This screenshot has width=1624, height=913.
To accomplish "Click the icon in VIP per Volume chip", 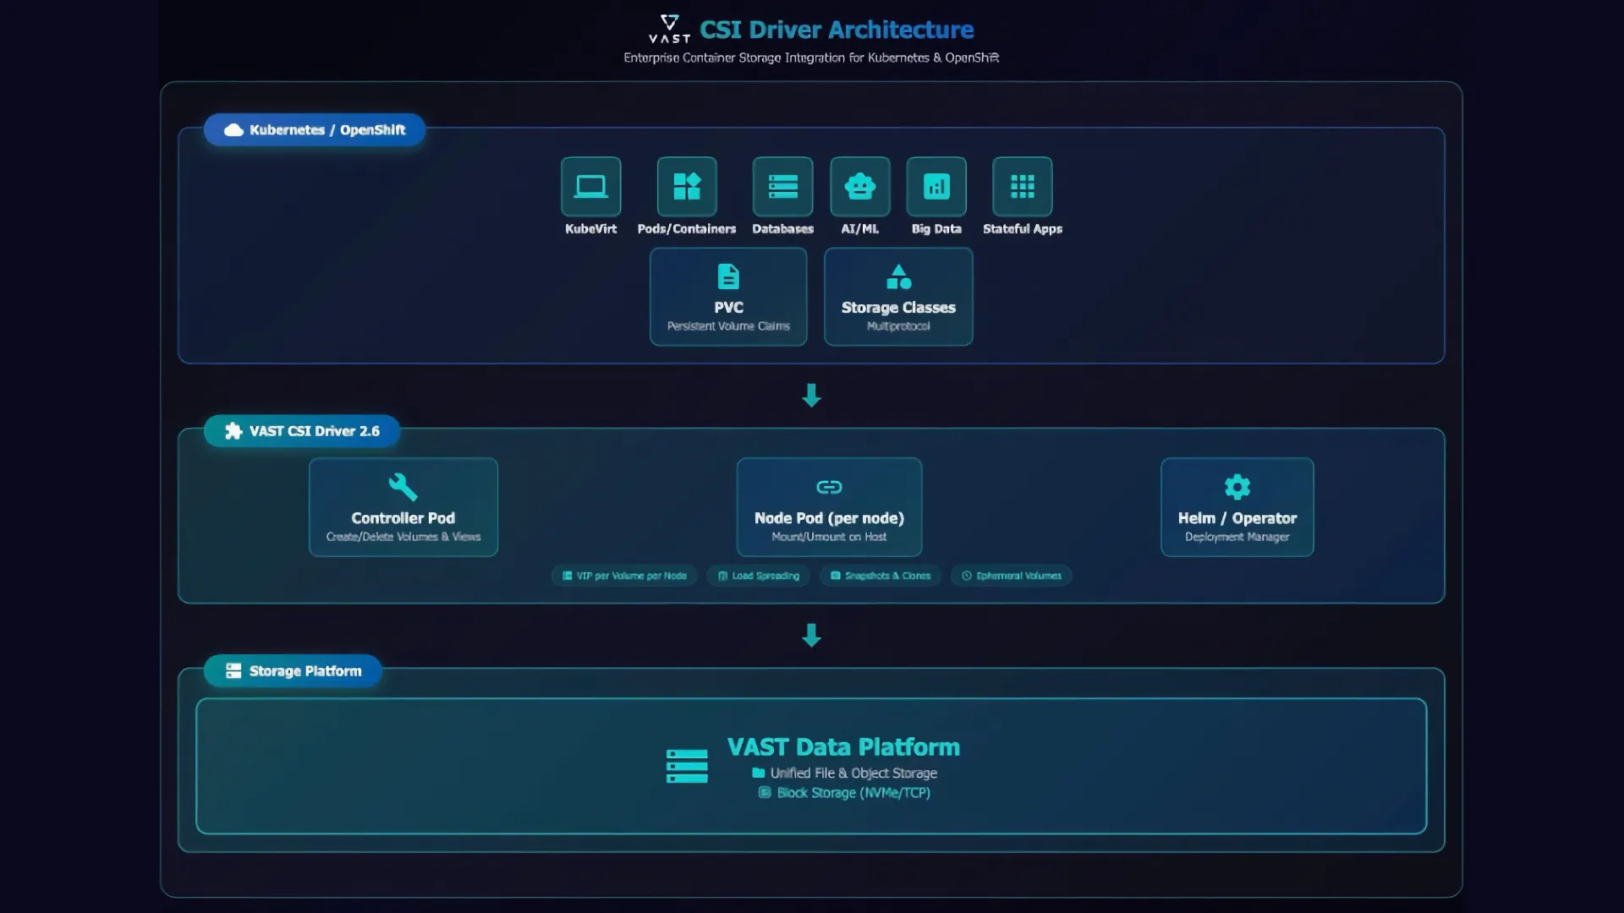I will point(568,576).
